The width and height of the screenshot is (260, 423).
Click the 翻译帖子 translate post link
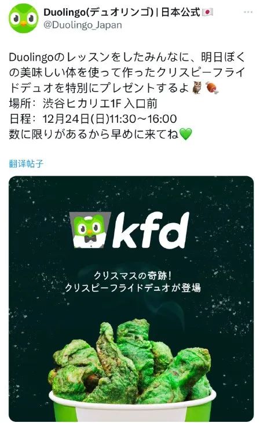tap(26, 163)
